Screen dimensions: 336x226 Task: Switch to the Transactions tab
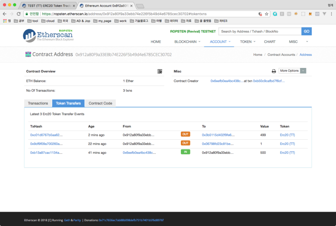[38, 103]
